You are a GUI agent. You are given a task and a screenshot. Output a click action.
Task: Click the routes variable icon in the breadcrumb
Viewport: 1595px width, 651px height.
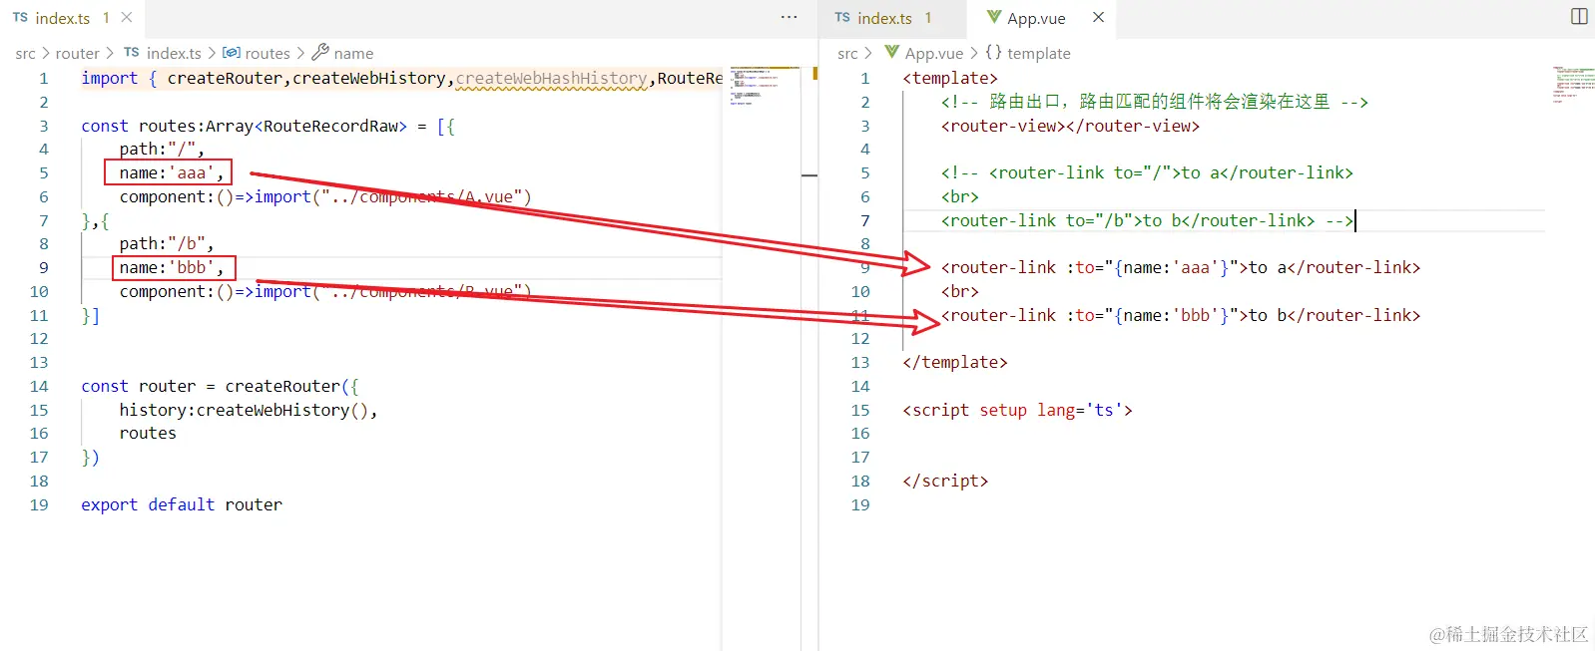pyautogui.click(x=232, y=53)
